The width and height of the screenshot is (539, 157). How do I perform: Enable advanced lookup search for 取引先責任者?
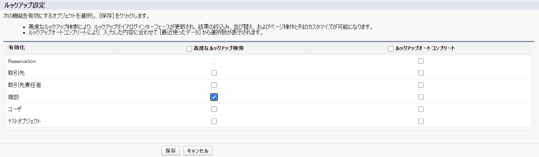click(x=214, y=85)
